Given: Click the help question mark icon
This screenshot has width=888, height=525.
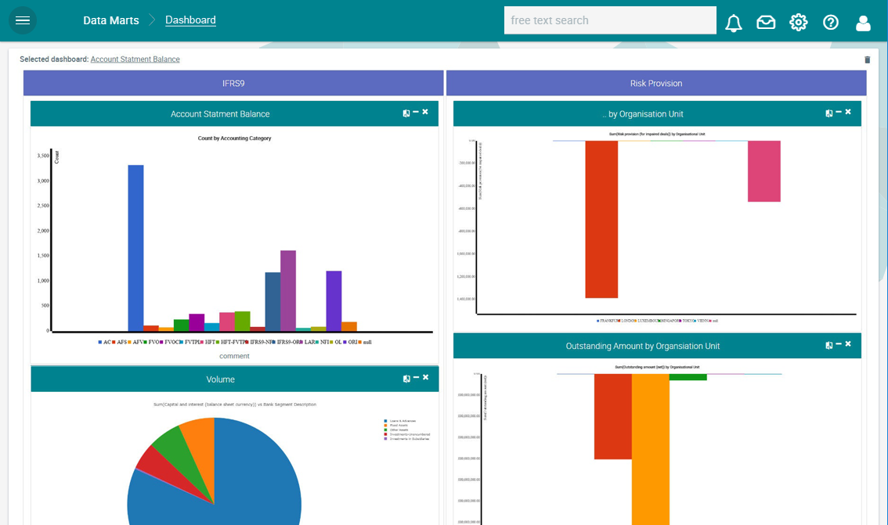Looking at the screenshot, I should (x=831, y=23).
